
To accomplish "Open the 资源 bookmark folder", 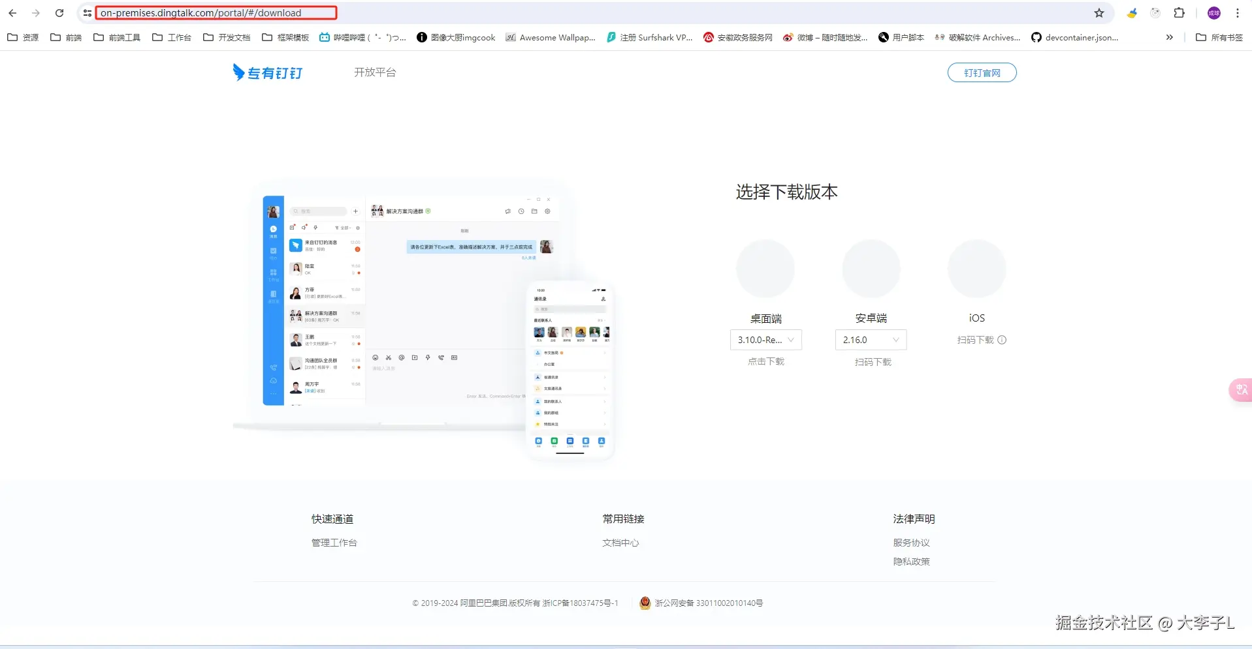I will coord(23,38).
